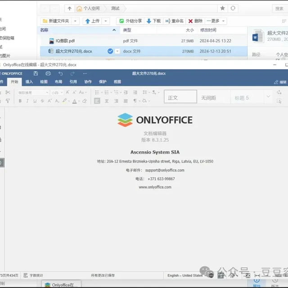
Task: Click the undo arrow in editor header
Action: [60, 73]
